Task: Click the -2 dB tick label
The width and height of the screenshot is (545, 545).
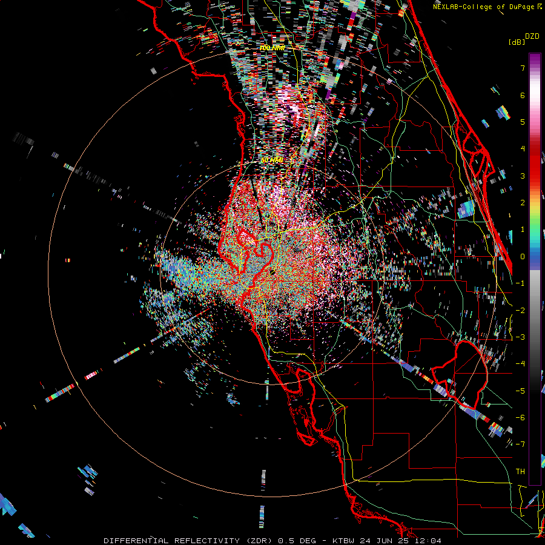Action: pos(520,311)
